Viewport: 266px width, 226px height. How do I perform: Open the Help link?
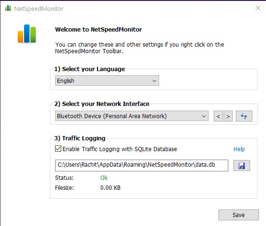[x=239, y=149]
